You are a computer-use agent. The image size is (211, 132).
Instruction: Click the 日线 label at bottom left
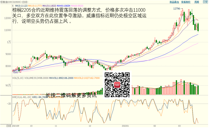click(x=8, y=126)
